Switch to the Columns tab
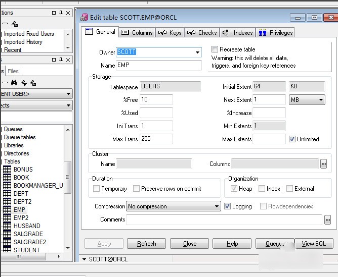The height and width of the screenshot is (277, 338). pos(137,33)
